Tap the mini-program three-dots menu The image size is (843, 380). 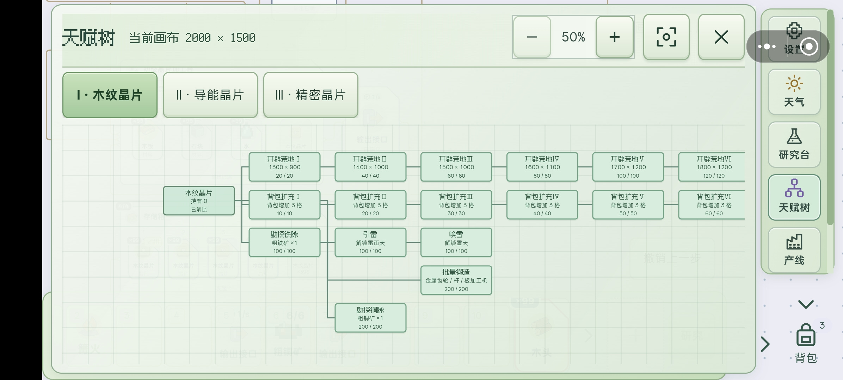(x=767, y=46)
